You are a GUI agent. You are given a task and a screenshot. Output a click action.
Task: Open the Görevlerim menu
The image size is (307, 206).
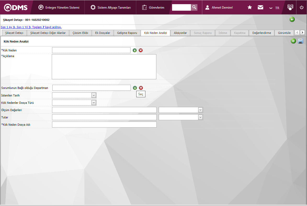click(x=156, y=7)
